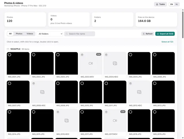The image size is (184, 139).
Task: Tick the selection circle on IMG_0010.JPG
Action: click(82, 83)
